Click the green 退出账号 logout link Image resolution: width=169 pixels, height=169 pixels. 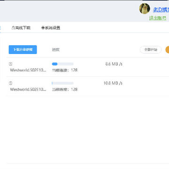(x=158, y=18)
